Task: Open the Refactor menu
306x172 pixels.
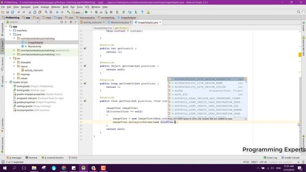Action: (56, 7)
